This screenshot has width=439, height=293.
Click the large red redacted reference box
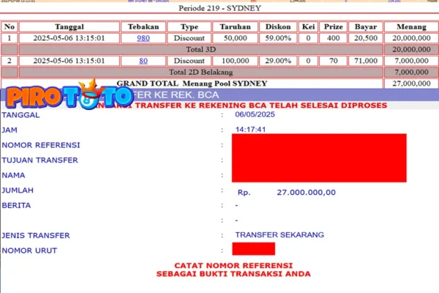pos(318,157)
